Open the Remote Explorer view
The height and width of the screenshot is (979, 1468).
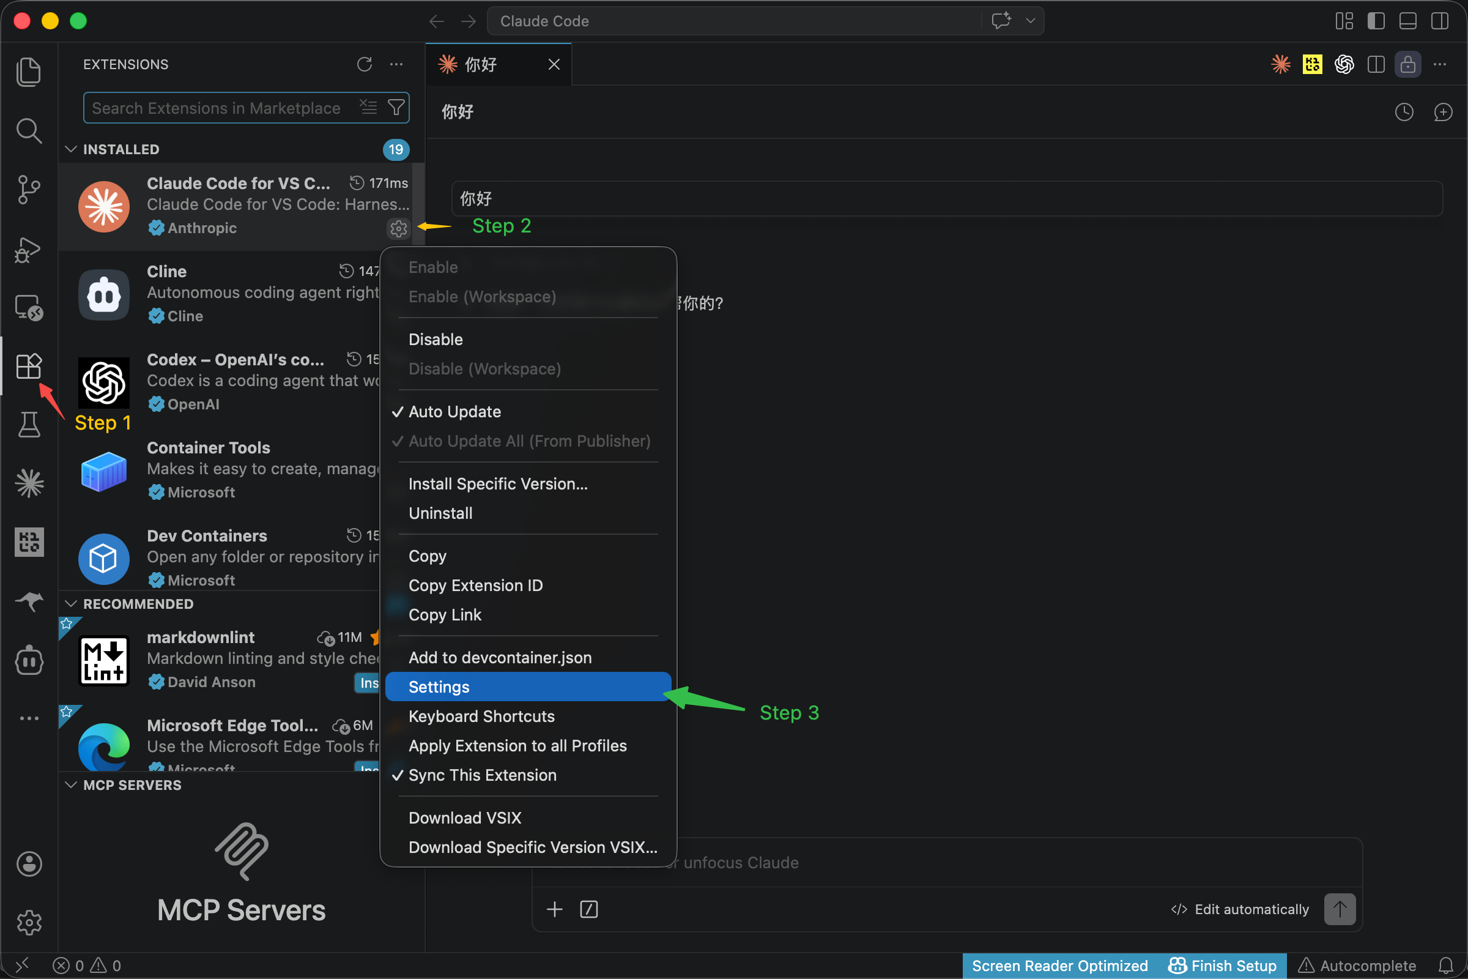[29, 307]
